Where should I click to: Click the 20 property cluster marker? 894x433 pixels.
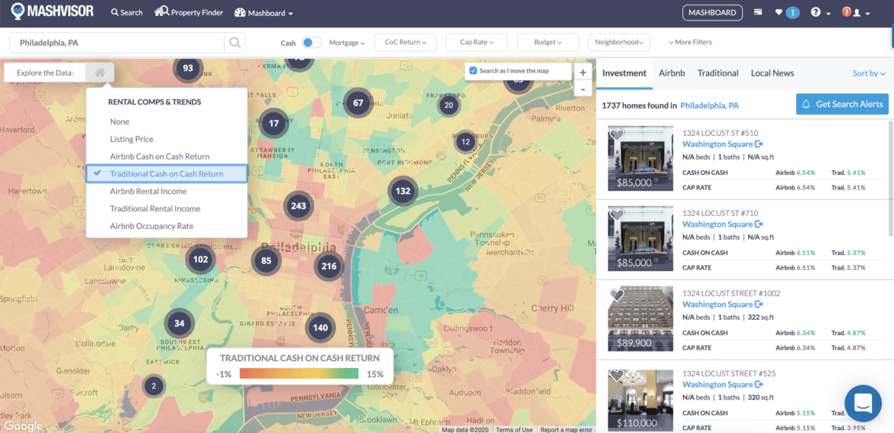(x=449, y=105)
